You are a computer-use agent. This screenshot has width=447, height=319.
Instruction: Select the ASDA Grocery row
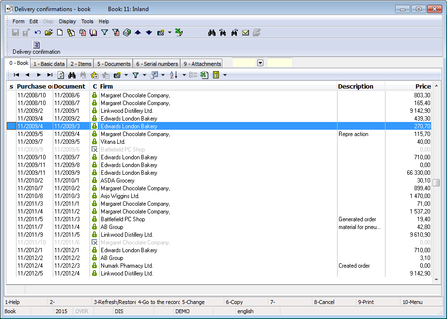[x=218, y=181]
